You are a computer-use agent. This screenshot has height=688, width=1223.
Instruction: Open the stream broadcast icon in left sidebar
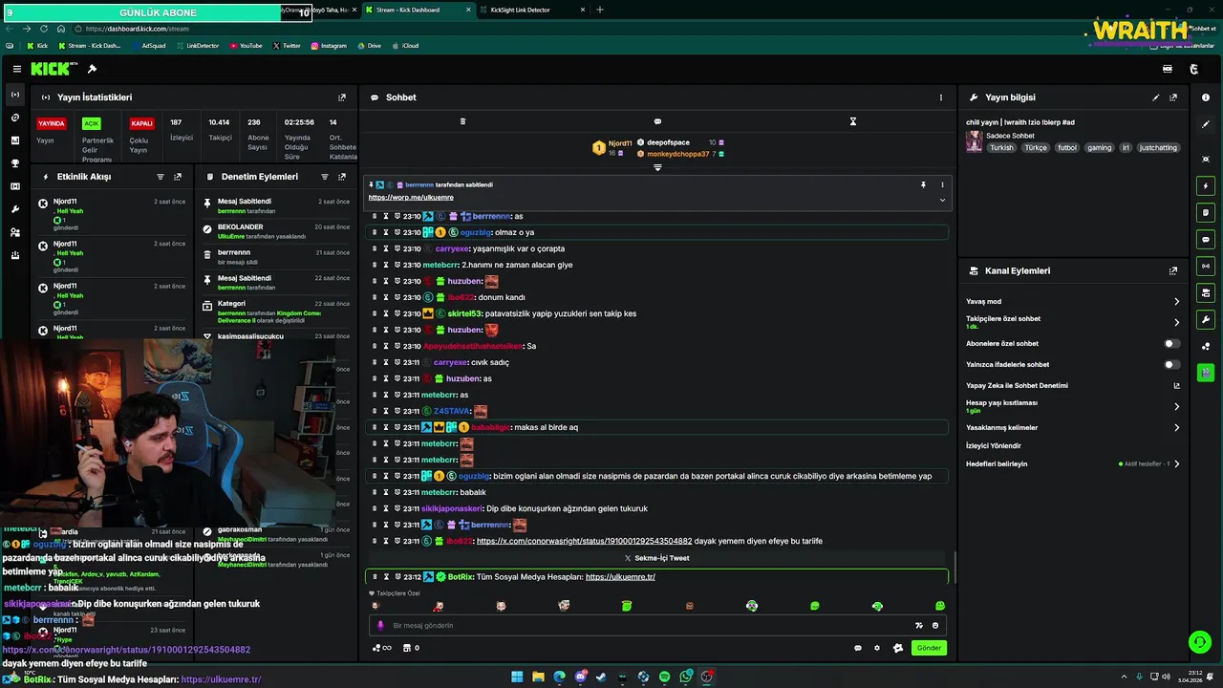(14, 95)
